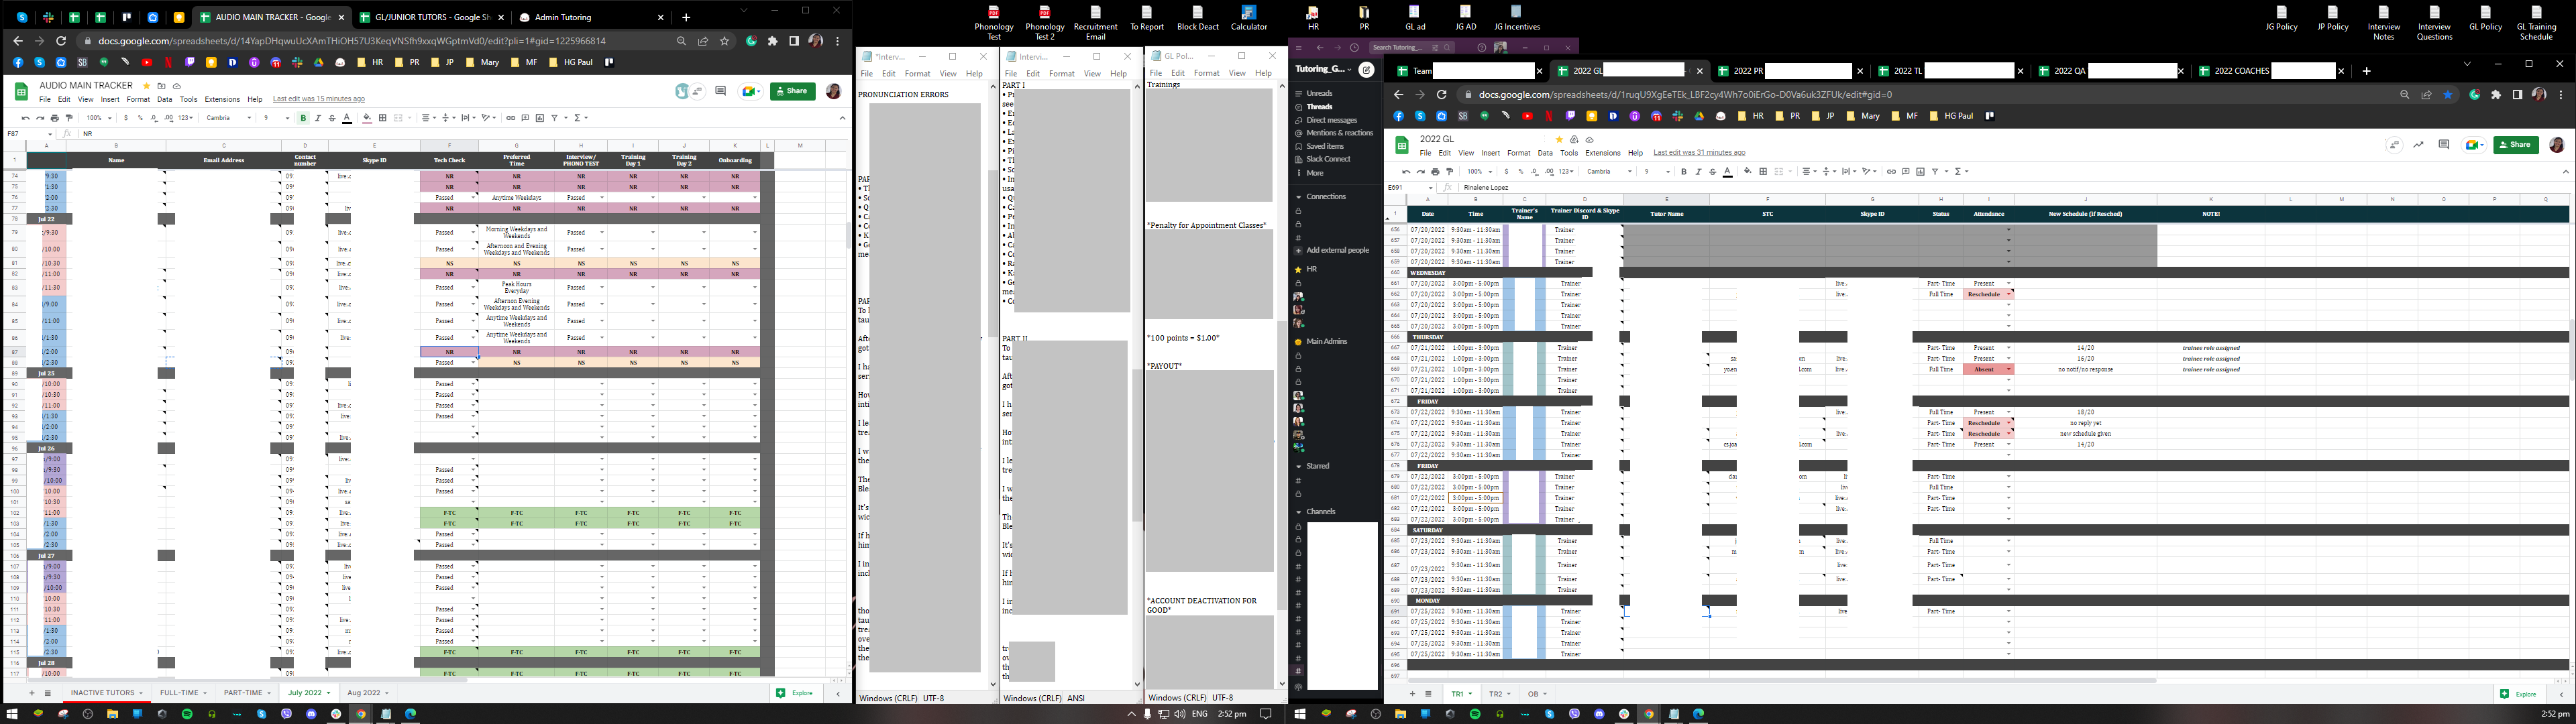Open the Google Meet icon in 2022 GL
The width and height of the screenshot is (2576, 724).
point(2474,145)
